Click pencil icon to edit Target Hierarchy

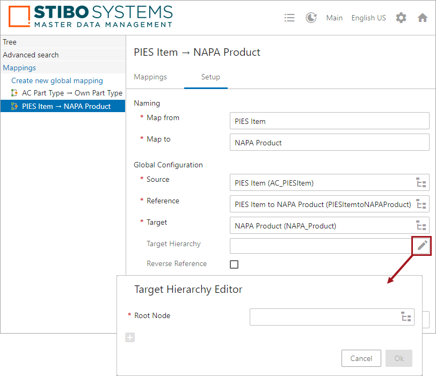pos(422,245)
